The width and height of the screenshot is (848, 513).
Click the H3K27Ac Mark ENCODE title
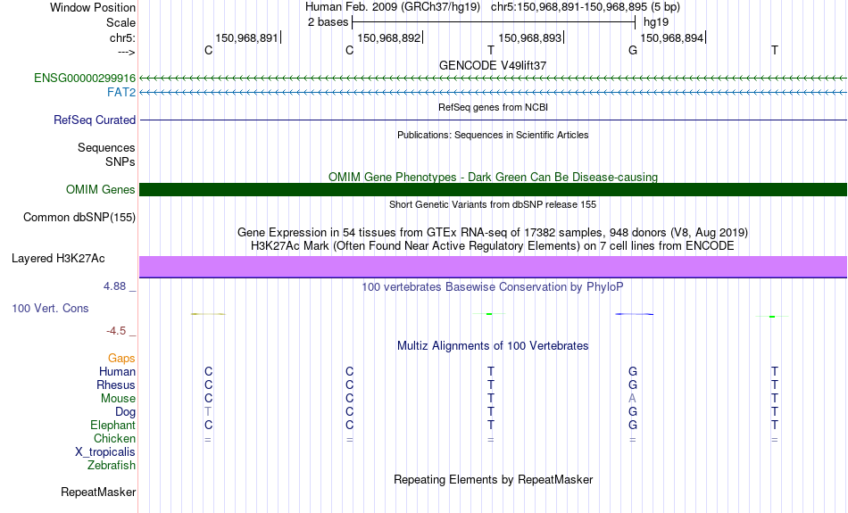493,246
